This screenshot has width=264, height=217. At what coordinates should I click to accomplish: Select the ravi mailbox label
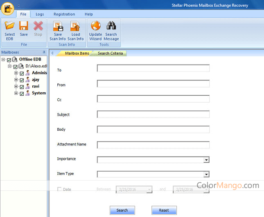click(x=36, y=86)
